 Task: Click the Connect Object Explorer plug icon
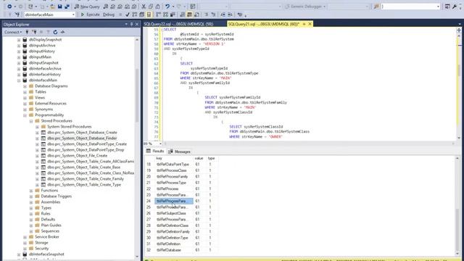(x=27, y=32)
